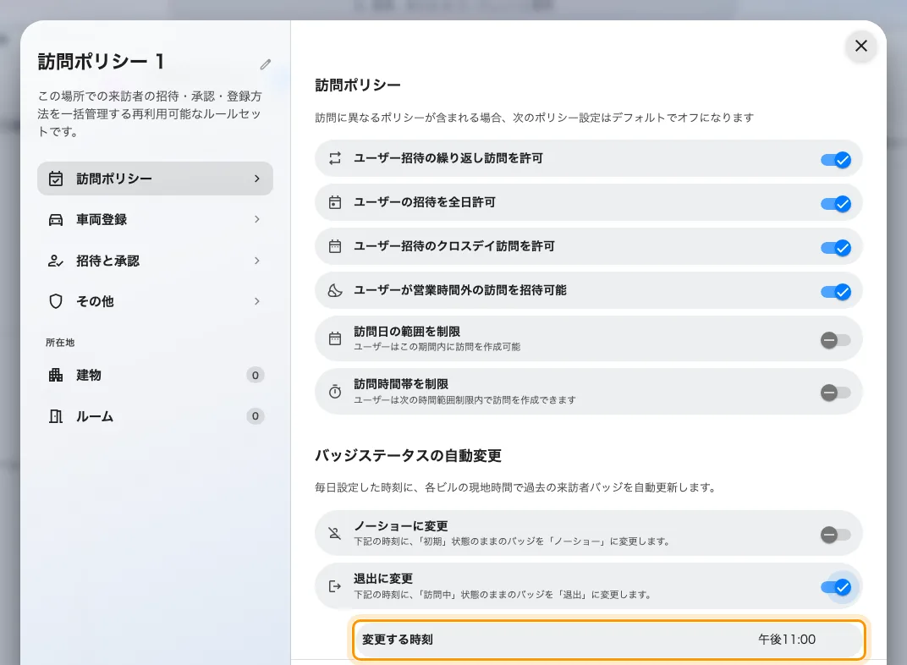Click the バッジステータスの自動変更 heading
The height and width of the screenshot is (665, 907).
pos(408,456)
